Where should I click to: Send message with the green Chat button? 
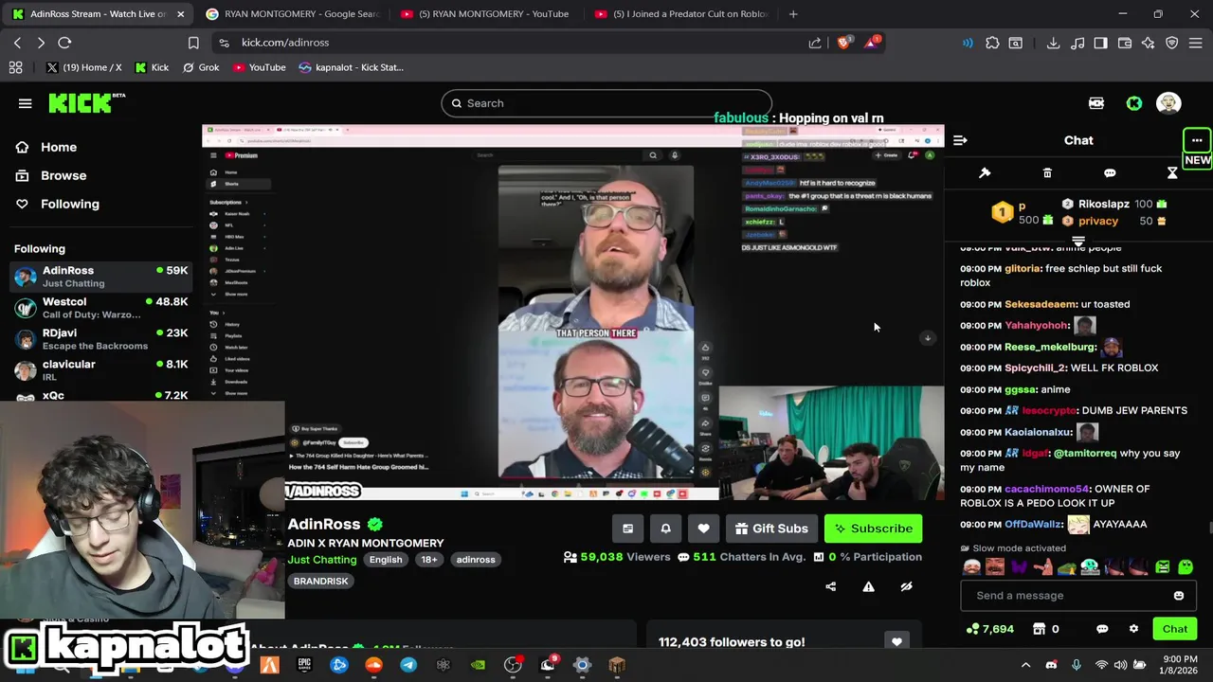(x=1175, y=629)
